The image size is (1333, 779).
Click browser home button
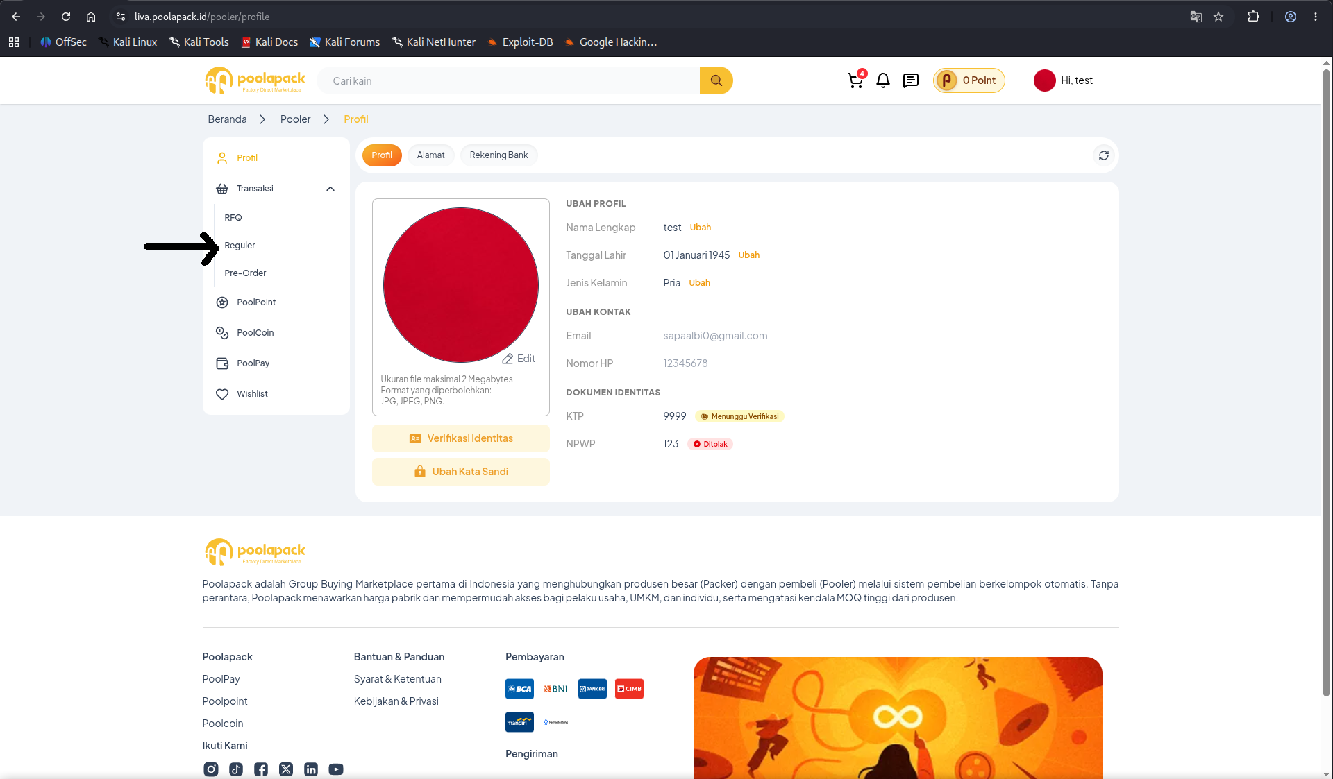pos(91,17)
